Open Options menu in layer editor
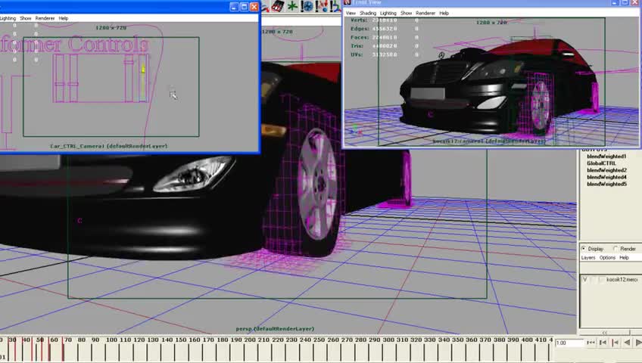This screenshot has height=363, width=642. point(607,258)
